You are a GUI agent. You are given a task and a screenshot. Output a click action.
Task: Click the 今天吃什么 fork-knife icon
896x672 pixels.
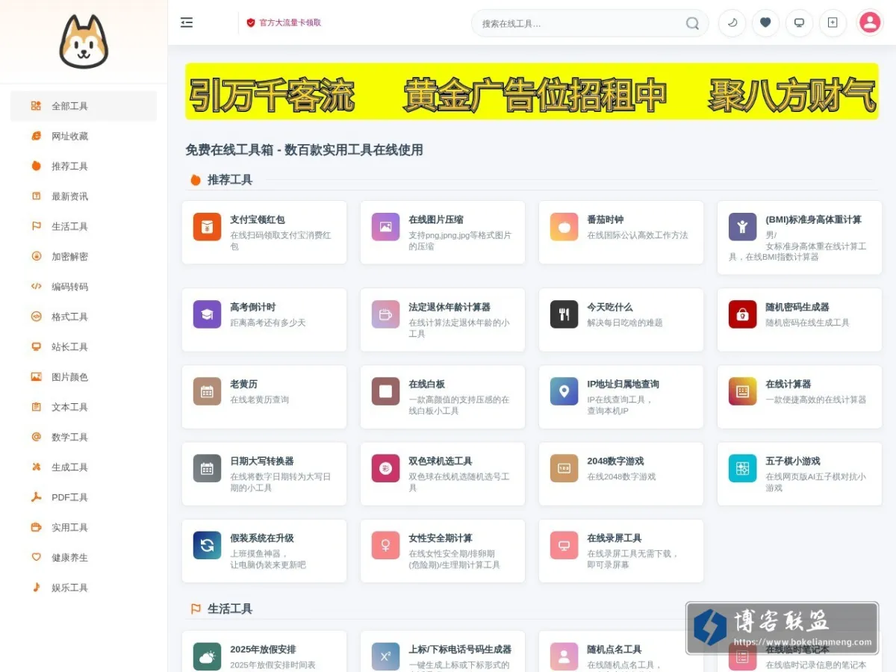[x=564, y=314]
